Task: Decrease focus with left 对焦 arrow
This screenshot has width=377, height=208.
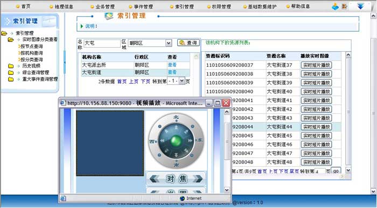Action: pyautogui.click(x=155, y=179)
